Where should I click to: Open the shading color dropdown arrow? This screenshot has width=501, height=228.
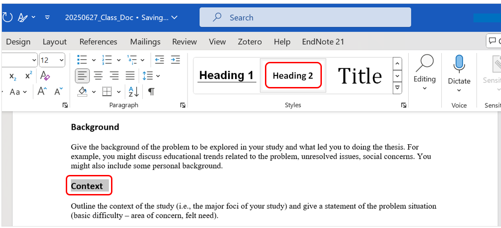pos(94,91)
